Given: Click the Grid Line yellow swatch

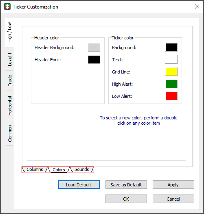Looking at the screenshot, I should 171,71.
